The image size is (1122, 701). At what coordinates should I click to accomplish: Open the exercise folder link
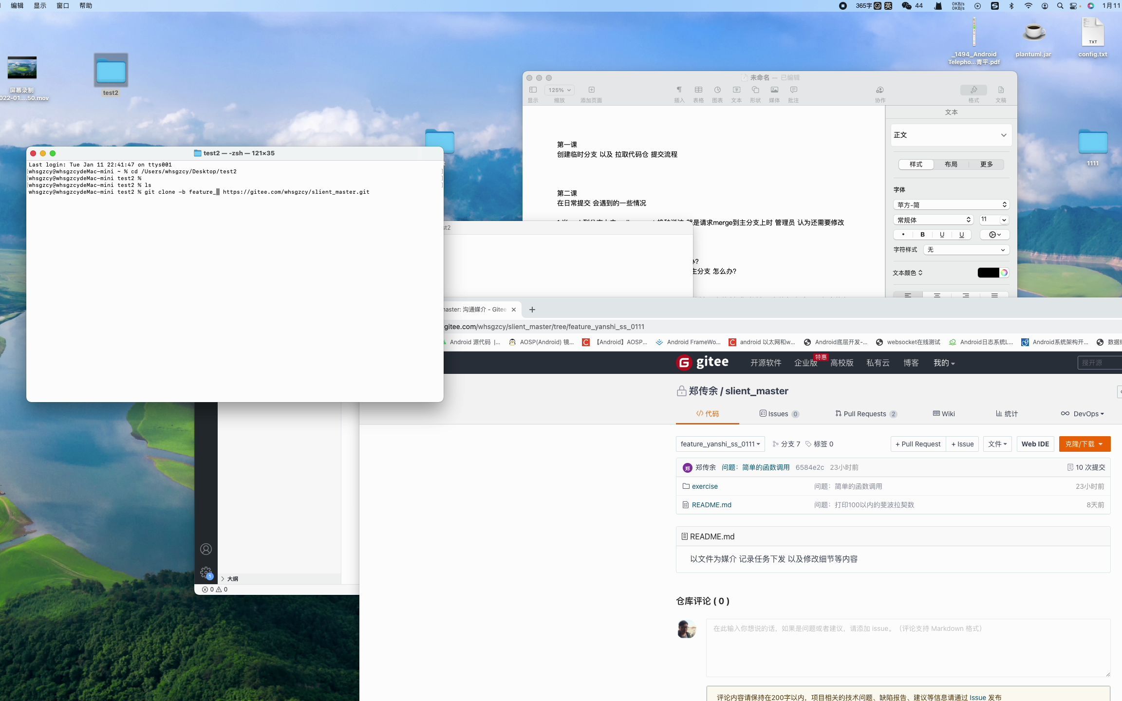(705, 486)
